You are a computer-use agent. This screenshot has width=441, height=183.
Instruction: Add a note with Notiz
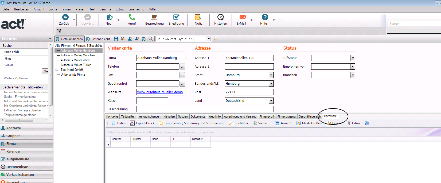coord(198,20)
